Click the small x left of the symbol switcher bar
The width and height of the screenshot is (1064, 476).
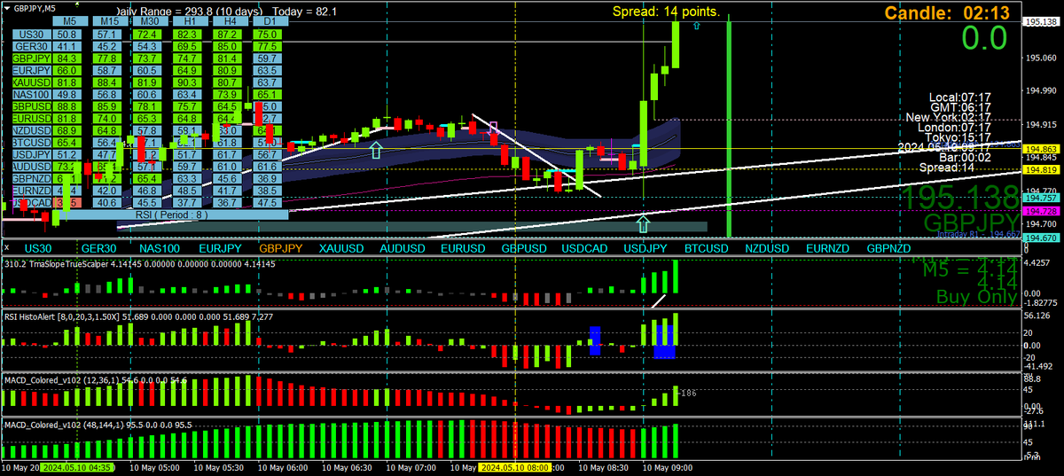(7, 249)
